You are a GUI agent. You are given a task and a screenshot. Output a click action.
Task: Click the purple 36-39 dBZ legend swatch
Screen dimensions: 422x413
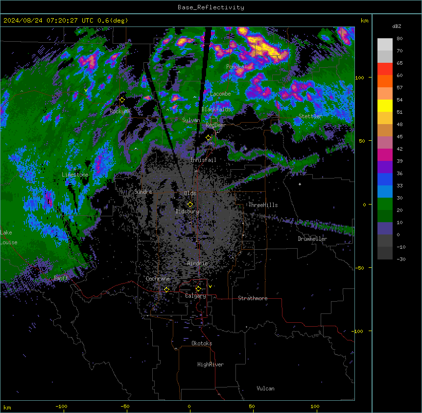click(385, 167)
